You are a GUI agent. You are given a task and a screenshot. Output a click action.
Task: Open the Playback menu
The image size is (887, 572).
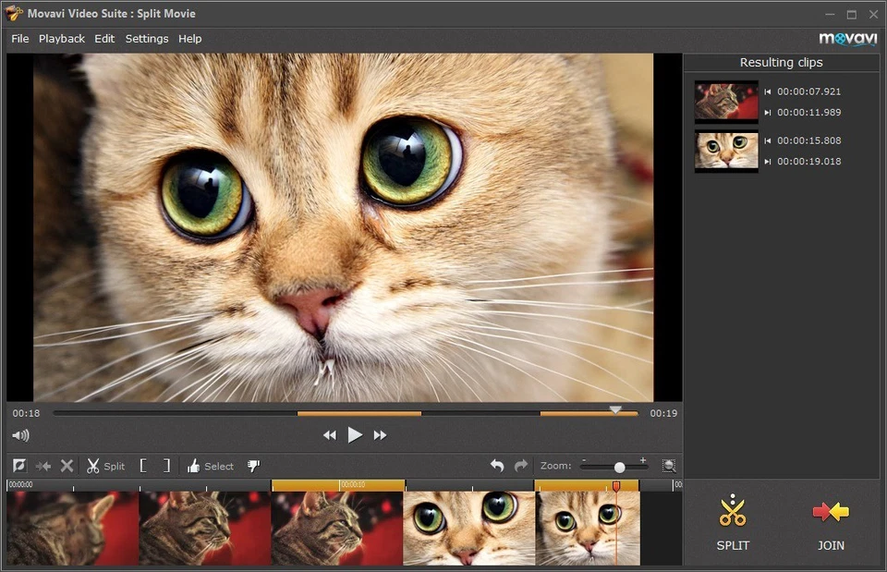[x=61, y=39]
